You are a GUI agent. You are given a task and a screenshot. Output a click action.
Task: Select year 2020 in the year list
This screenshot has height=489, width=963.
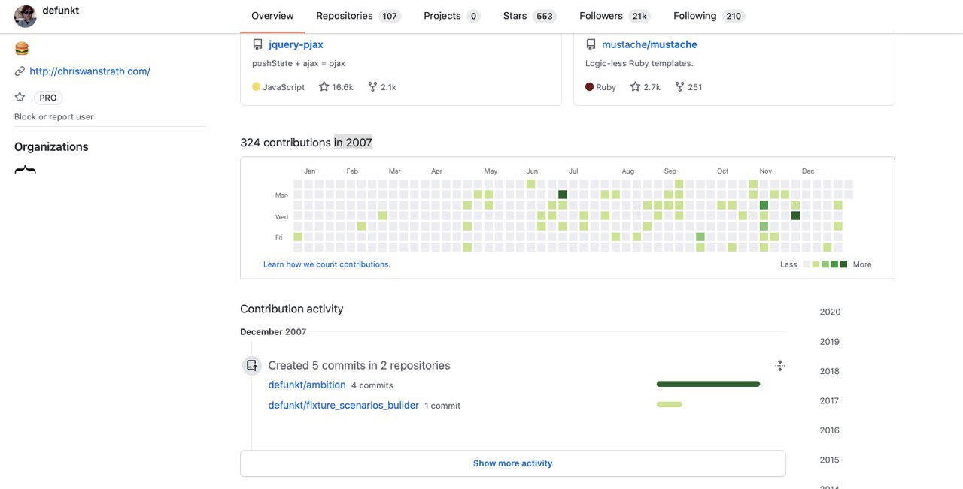830,312
